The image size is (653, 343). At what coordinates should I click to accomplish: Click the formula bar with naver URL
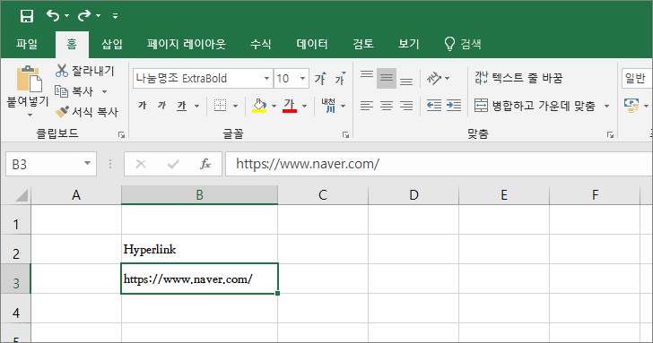(x=439, y=164)
